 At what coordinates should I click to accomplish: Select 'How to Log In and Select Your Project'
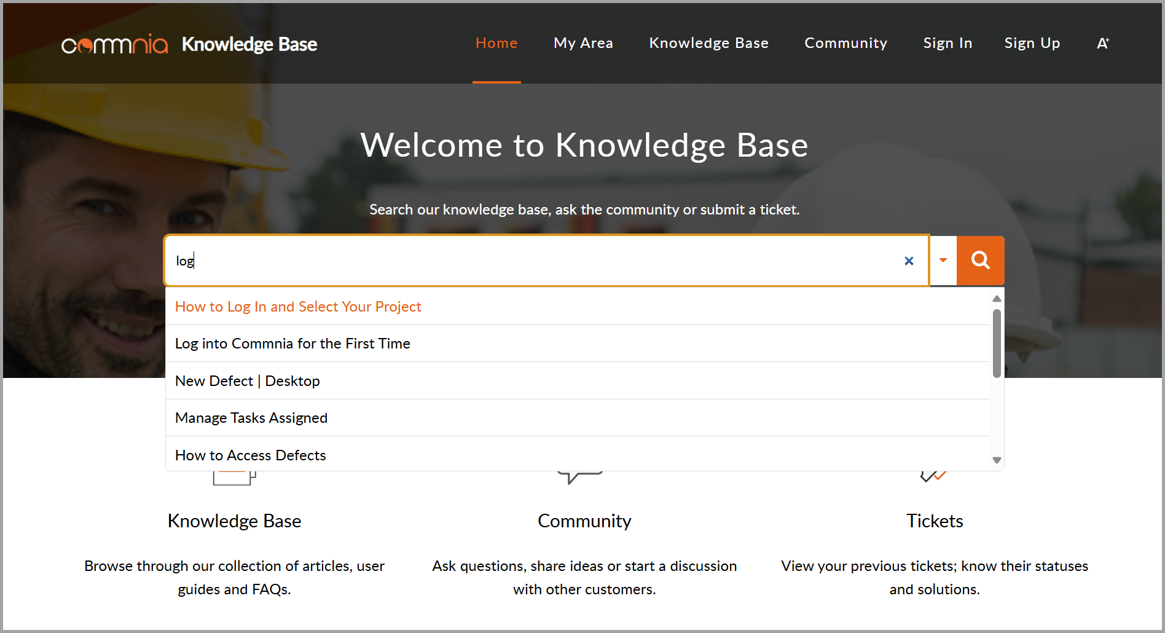click(578, 307)
